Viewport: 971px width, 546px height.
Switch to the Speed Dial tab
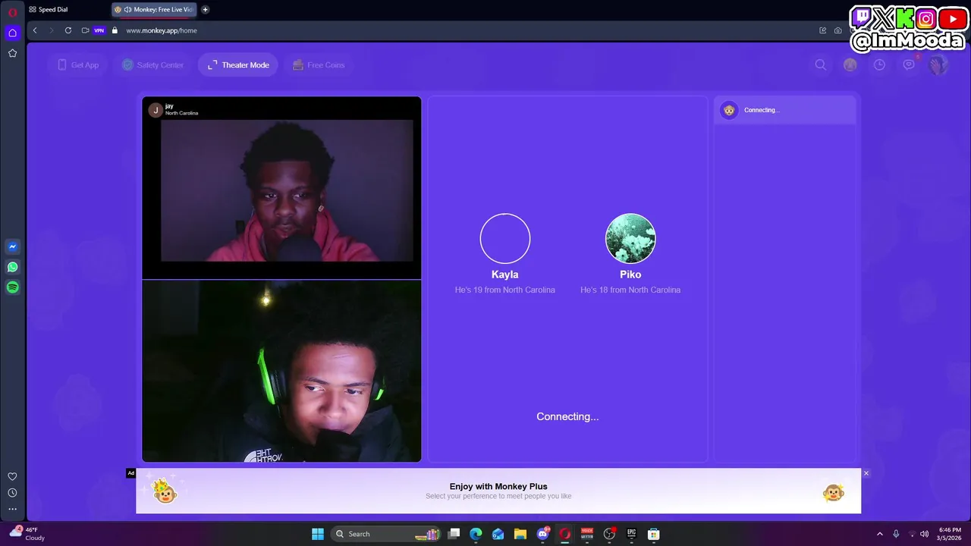point(49,10)
